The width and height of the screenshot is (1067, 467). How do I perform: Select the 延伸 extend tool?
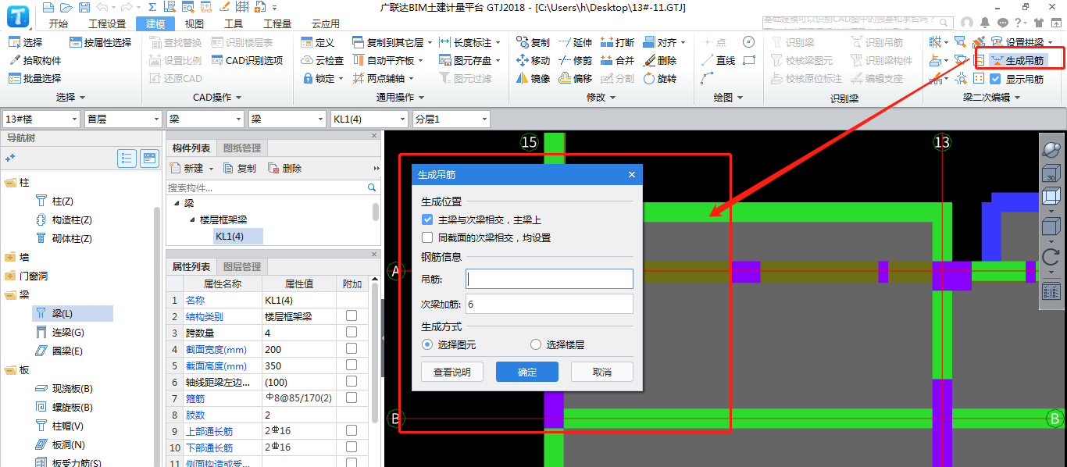pyautogui.click(x=575, y=42)
